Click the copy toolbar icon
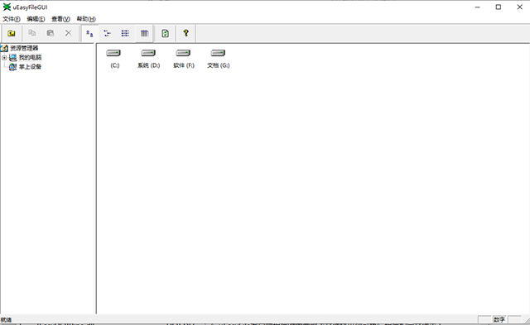This screenshot has width=530, height=325. [x=32, y=33]
